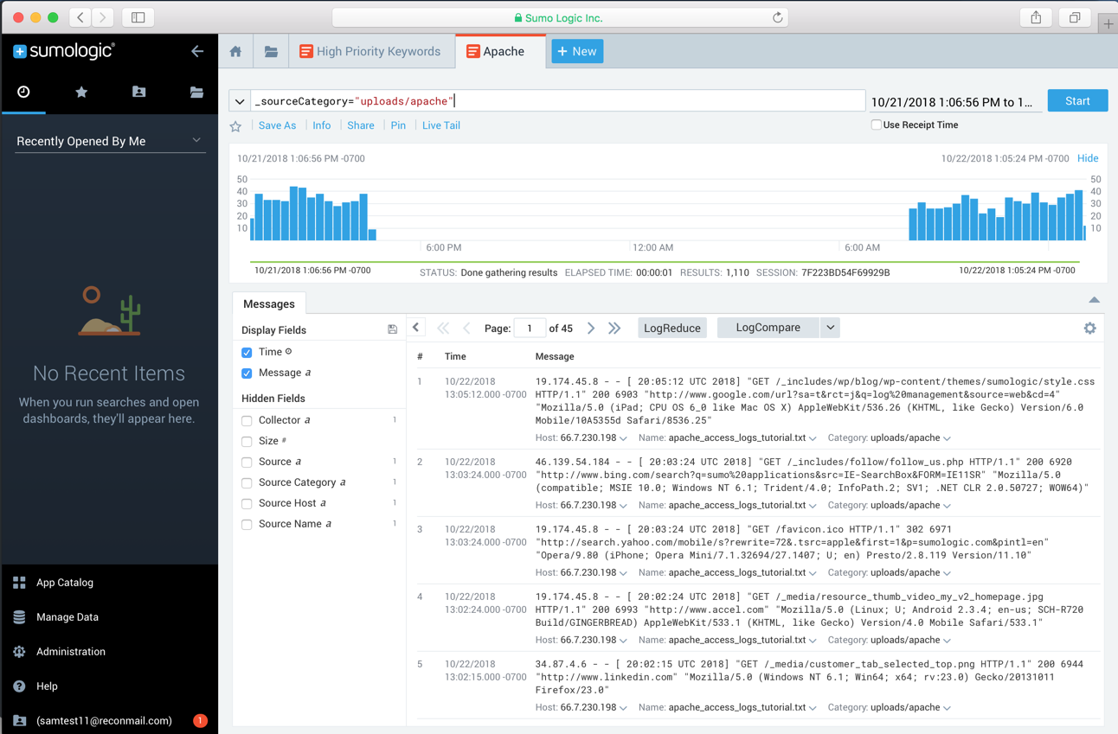Screen dimensions: 1118x734
Task: Click the page number input box
Action: pos(530,329)
